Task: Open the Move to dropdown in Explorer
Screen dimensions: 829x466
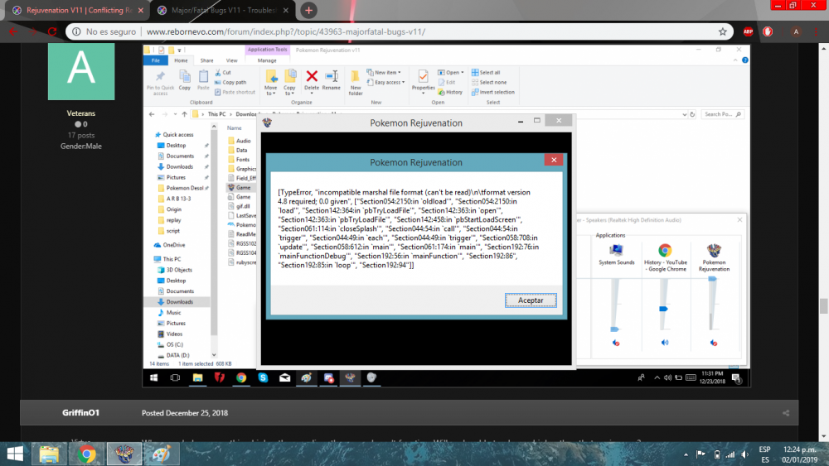Action: coord(271,90)
